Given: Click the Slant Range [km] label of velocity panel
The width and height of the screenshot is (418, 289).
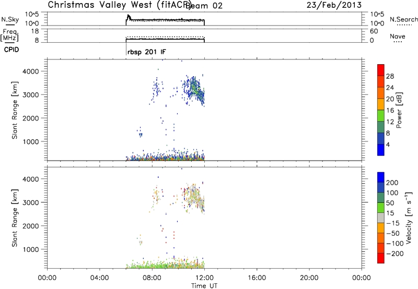Looking at the screenshot, I should [x=15, y=218].
